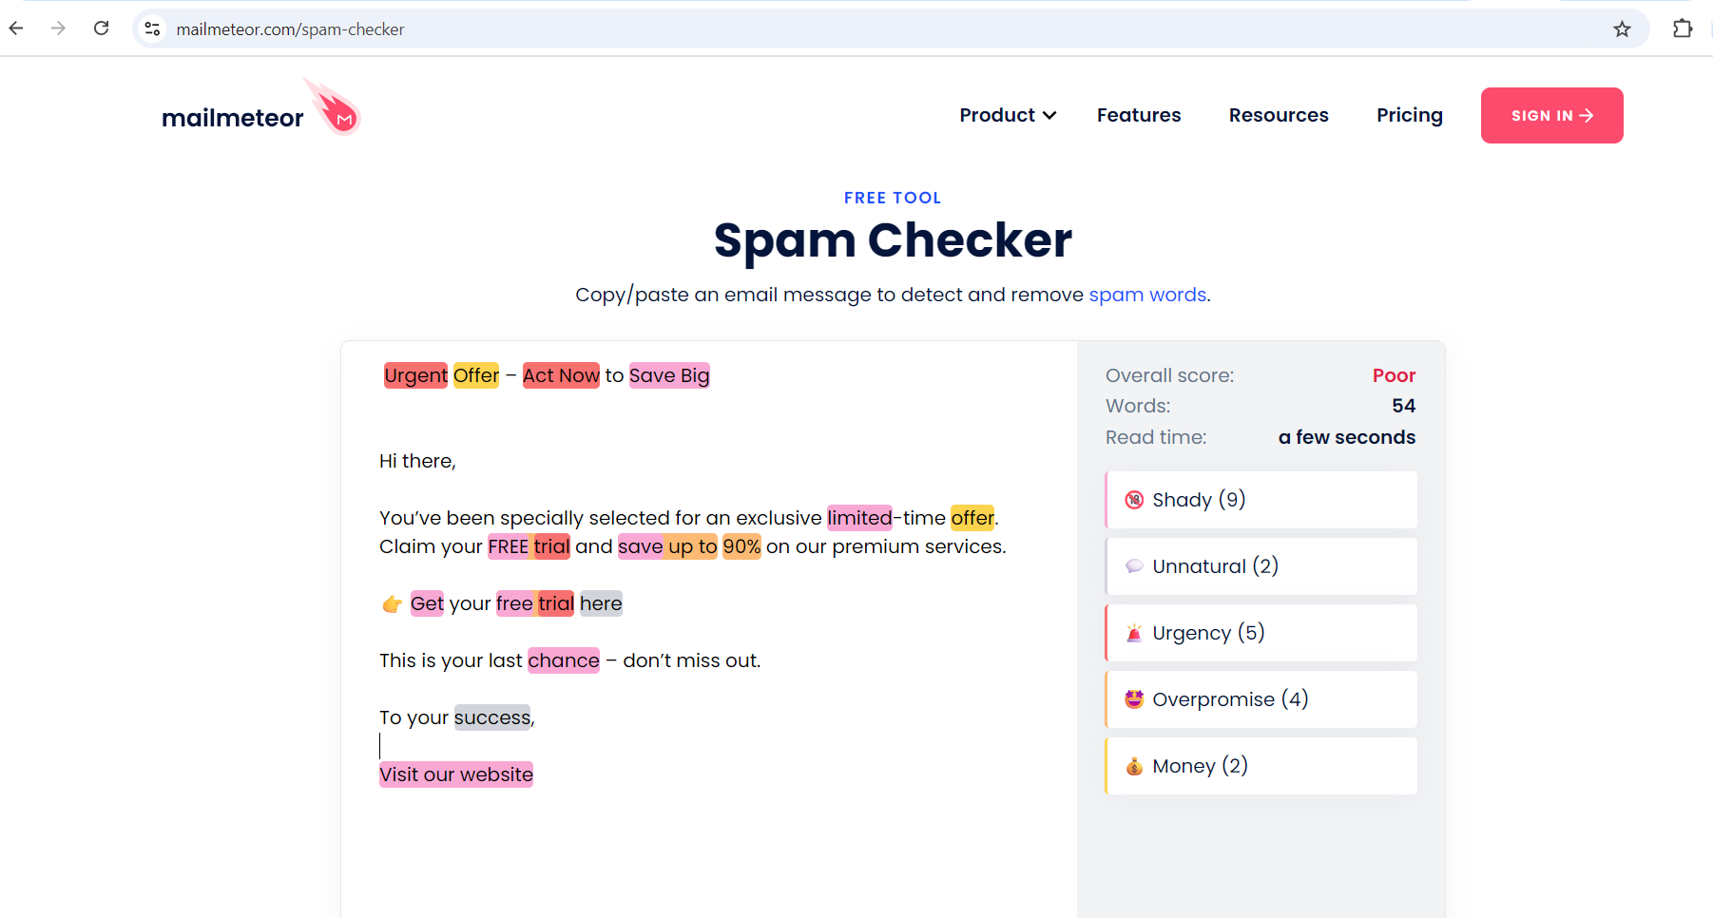
Task: Reload the page
Action: click(102, 29)
